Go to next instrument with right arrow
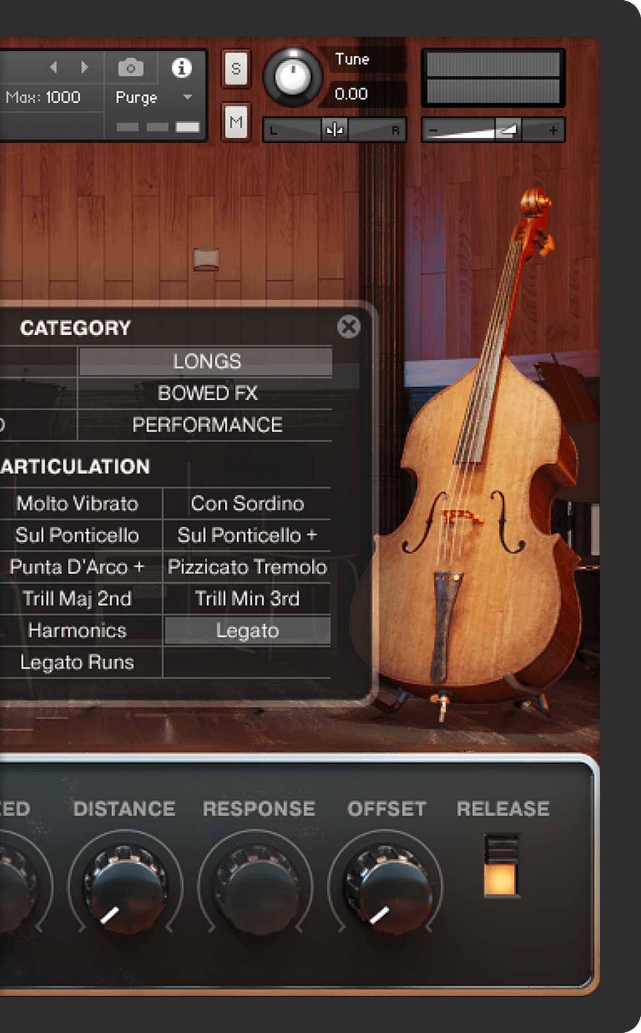The height and width of the screenshot is (1033, 641). click(x=85, y=67)
